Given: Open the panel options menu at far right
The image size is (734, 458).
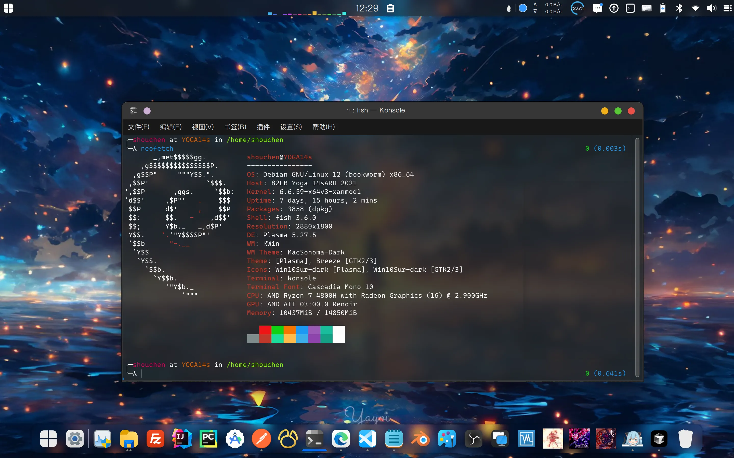Looking at the screenshot, I should (728, 8).
